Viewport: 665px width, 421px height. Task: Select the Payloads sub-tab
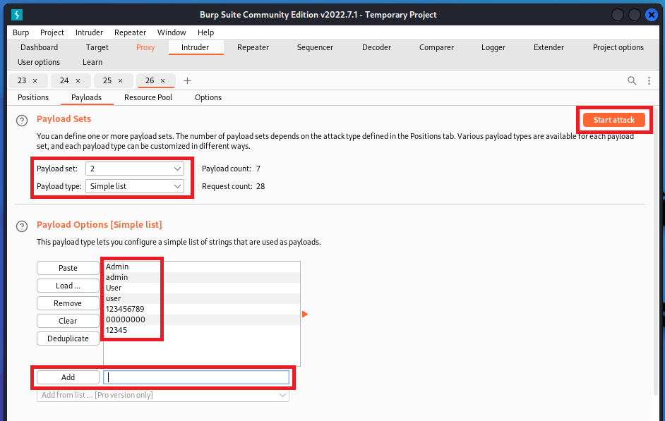(x=87, y=97)
